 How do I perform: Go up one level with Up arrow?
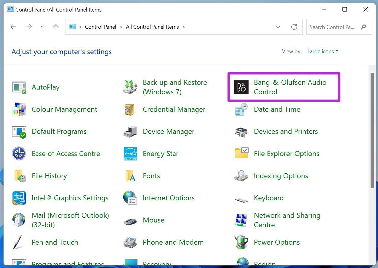pyautogui.click(x=56, y=27)
